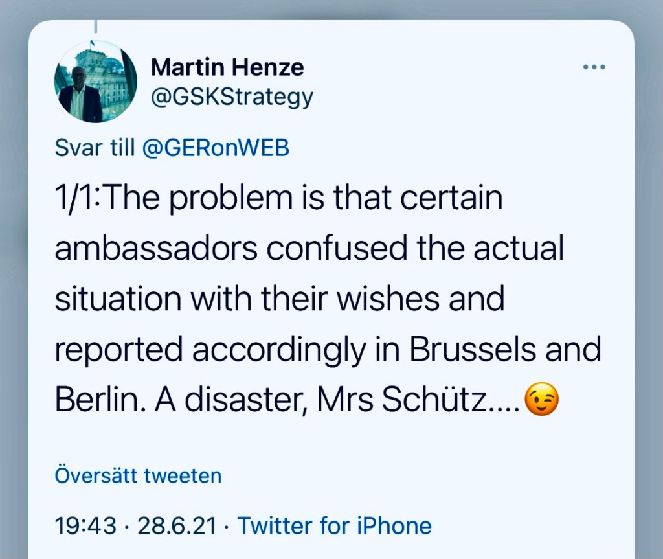This screenshot has height=559, width=663.
Task: Open the Twitter for iPhone source link
Action: coord(334,525)
